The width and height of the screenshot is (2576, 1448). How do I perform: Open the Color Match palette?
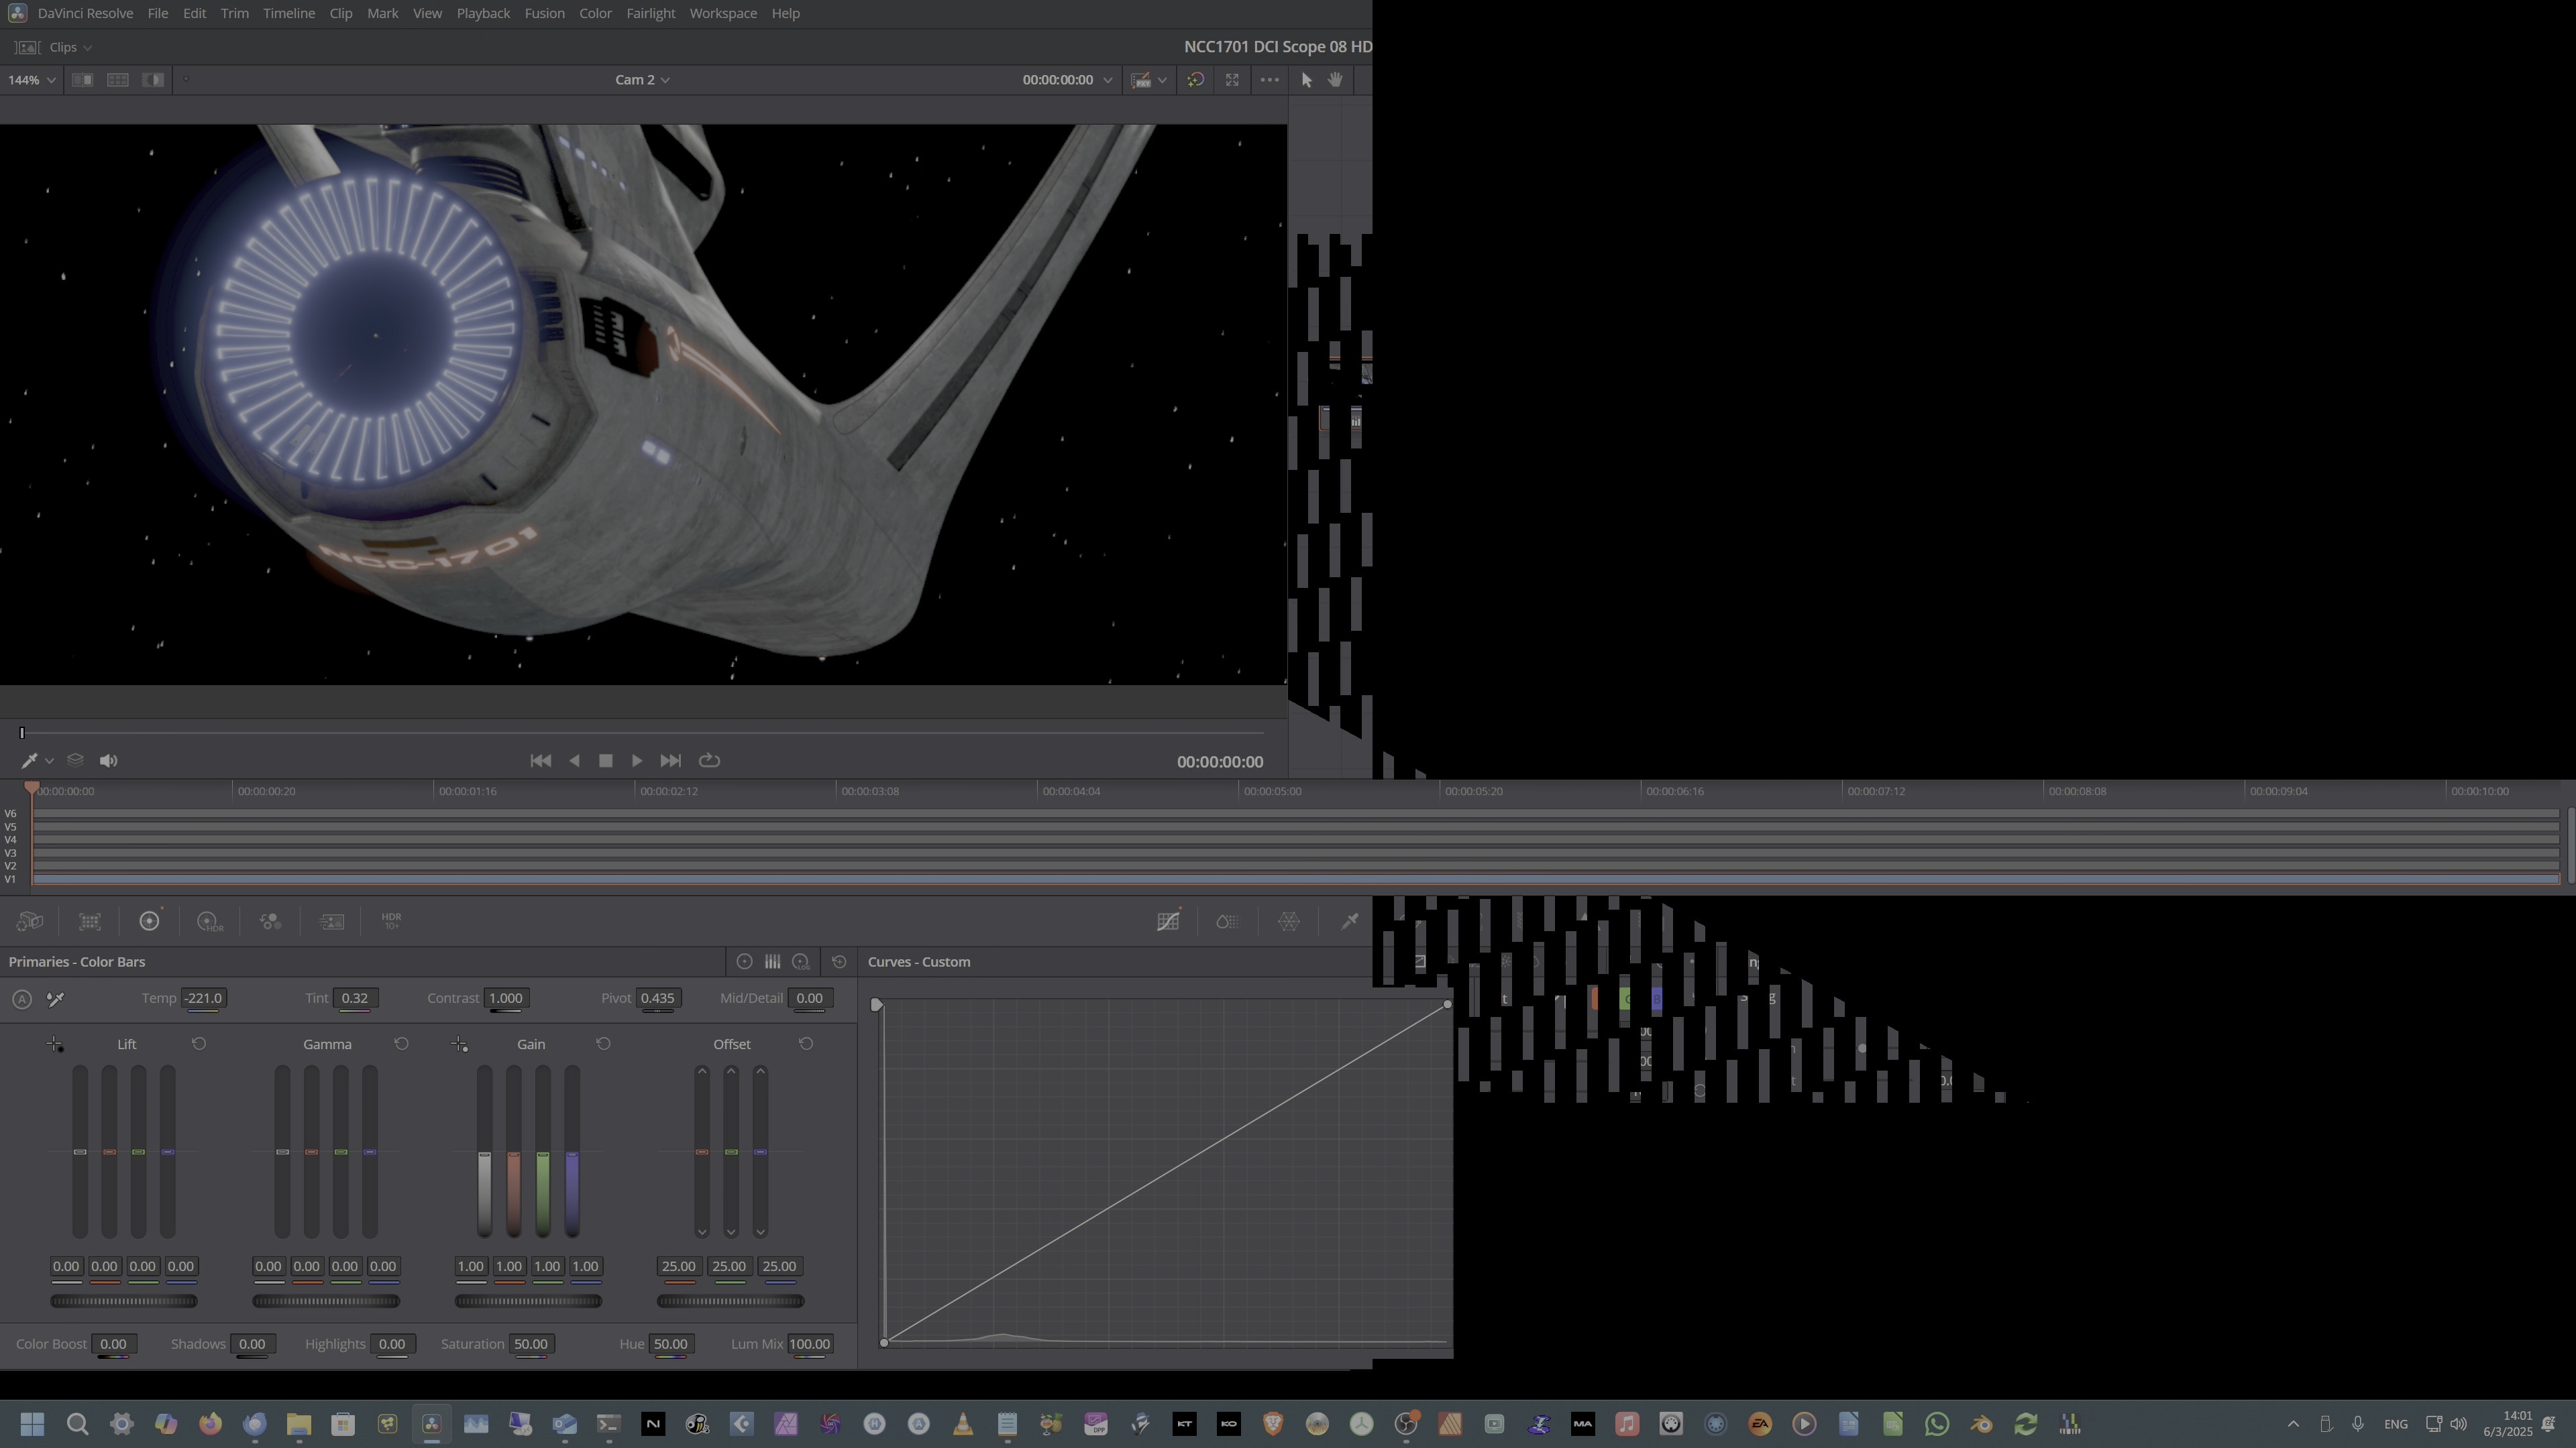click(x=90, y=921)
